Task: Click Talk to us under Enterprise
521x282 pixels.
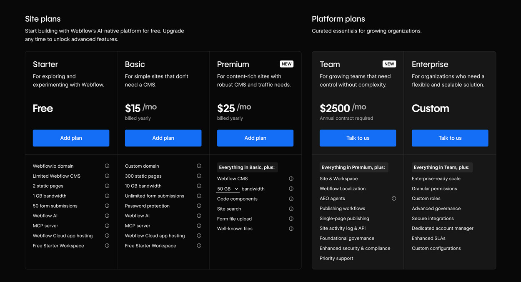Action: click(x=450, y=138)
